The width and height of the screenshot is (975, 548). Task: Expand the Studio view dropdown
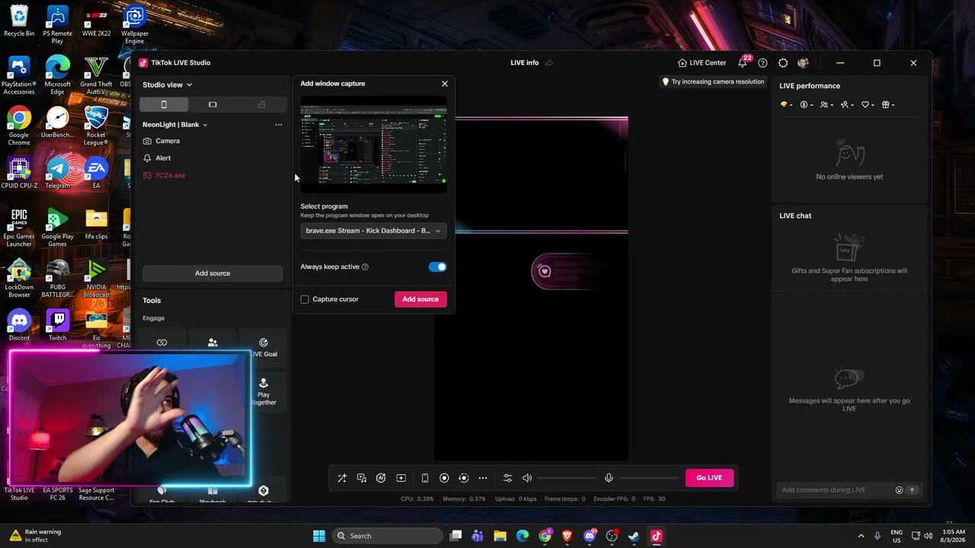pyautogui.click(x=168, y=84)
